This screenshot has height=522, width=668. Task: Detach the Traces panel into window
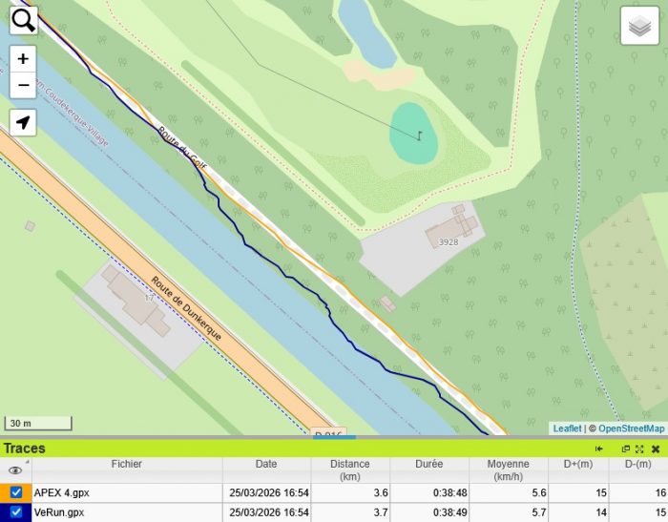[x=626, y=449]
